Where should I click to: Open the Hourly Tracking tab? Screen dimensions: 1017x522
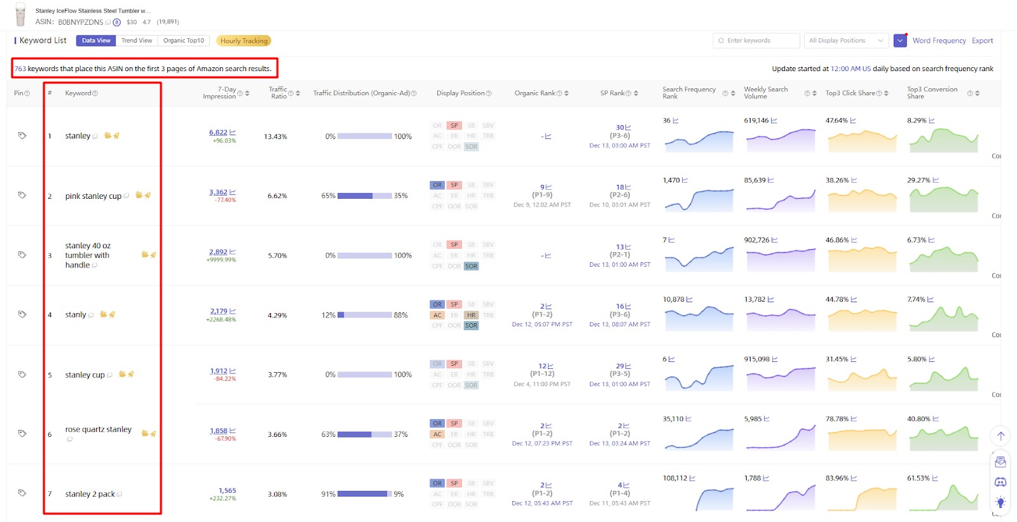tap(244, 41)
